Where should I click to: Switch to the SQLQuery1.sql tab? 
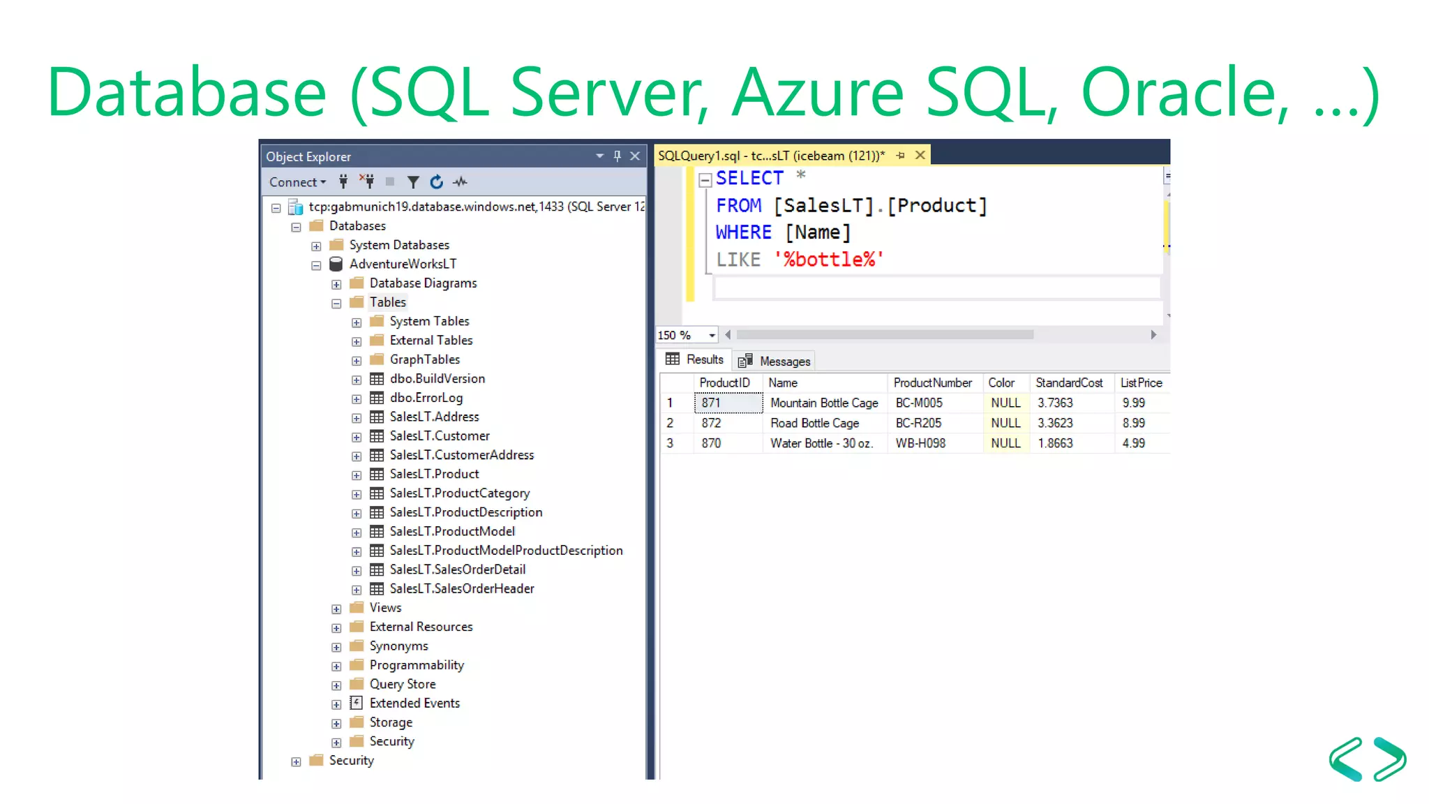pyautogui.click(x=771, y=156)
